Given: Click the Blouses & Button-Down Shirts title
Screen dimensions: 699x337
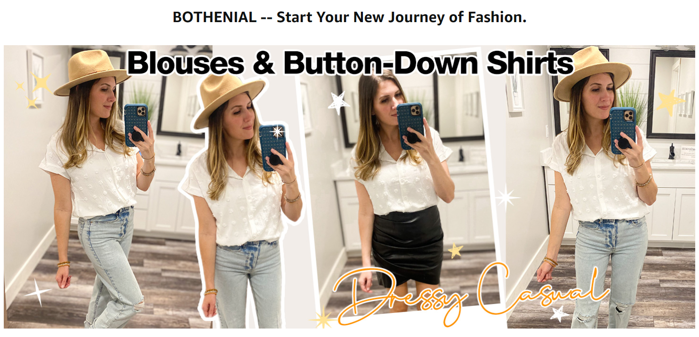Looking at the screenshot, I should click(x=350, y=63).
